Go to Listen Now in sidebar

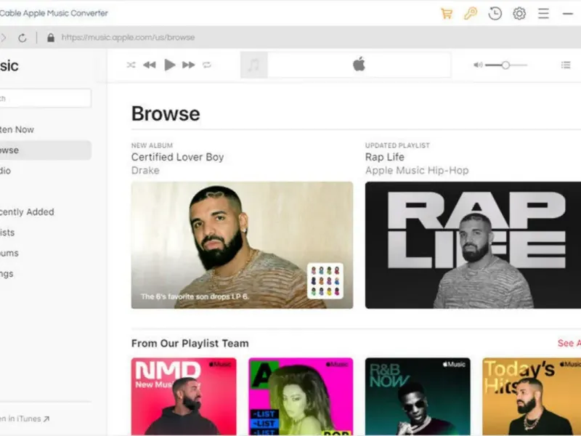coord(46,130)
